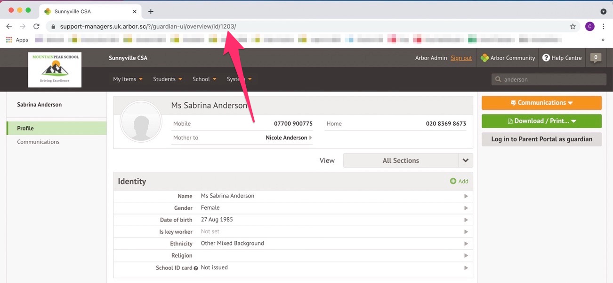Click the Identity section heading
The height and width of the screenshot is (283, 613).
tap(132, 182)
